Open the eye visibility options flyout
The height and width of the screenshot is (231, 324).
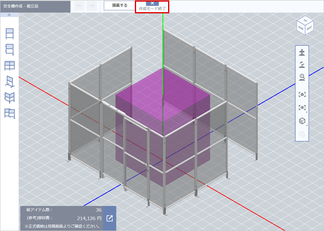coord(302,108)
